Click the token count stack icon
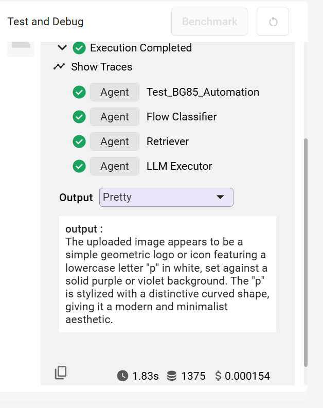The width and height of the screenshot is (323, 408). click(172, 376)
